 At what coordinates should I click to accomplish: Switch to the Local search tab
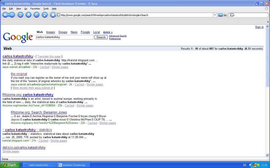(97, 32)
